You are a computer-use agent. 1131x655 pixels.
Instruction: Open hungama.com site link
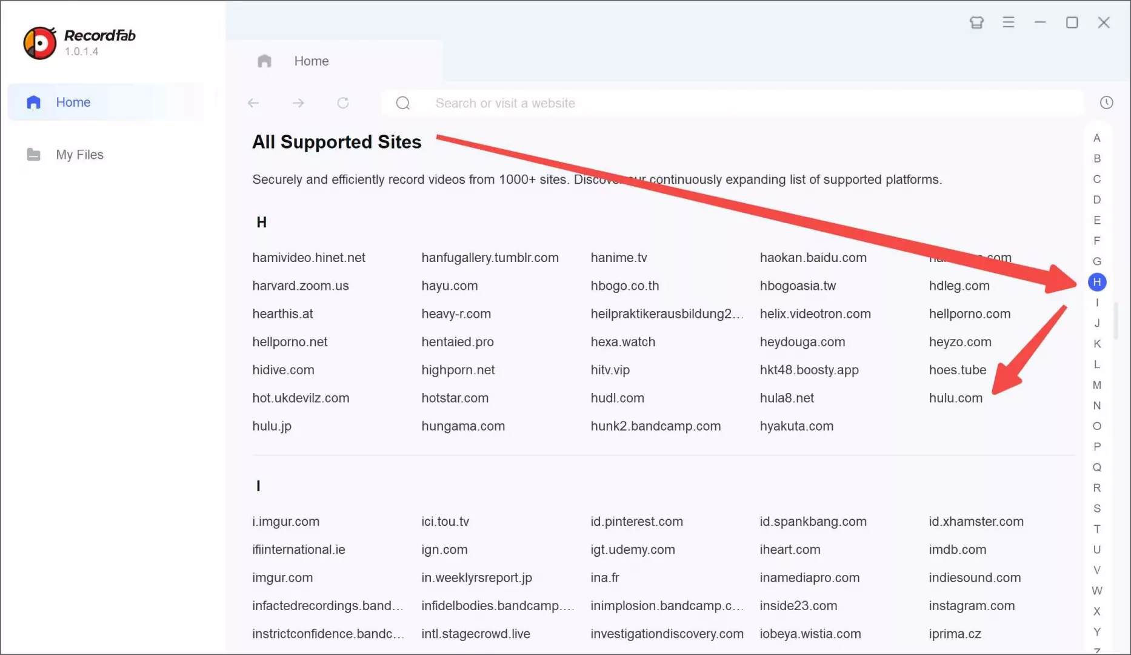point(463,426)
